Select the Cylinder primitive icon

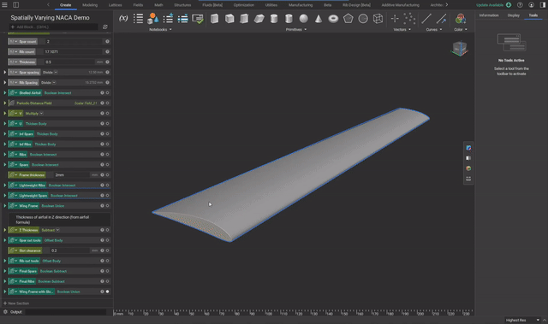[274, 19]
